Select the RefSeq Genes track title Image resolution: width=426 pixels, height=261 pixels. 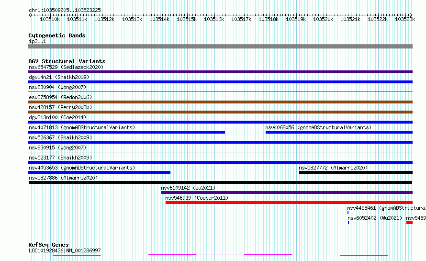pos(48,245)
